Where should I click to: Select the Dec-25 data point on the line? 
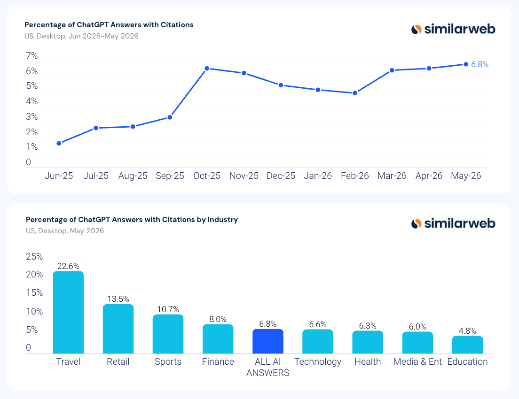(x=281, y=85)
